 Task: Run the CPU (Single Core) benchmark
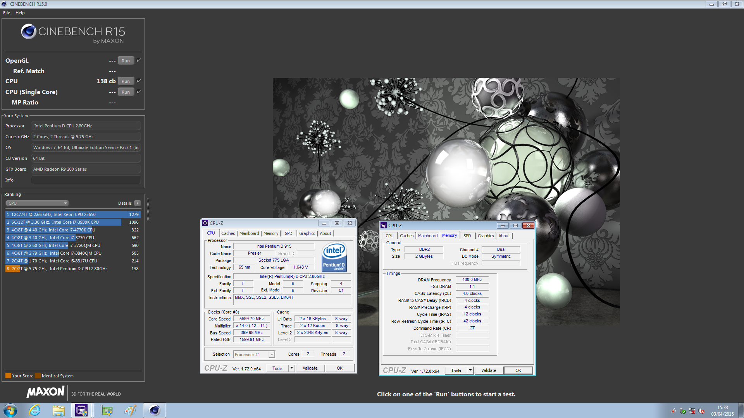tap(126, 92)
